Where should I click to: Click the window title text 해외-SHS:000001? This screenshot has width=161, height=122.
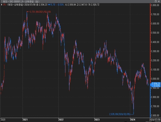coord(12,2)
